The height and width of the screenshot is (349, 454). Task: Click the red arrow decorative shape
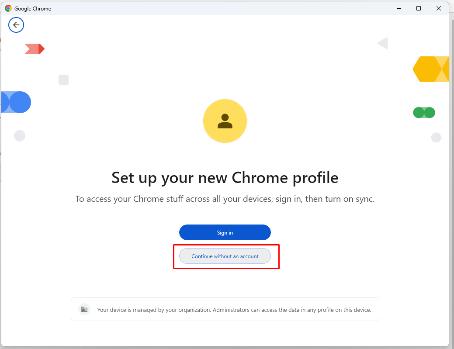[35, 49]
